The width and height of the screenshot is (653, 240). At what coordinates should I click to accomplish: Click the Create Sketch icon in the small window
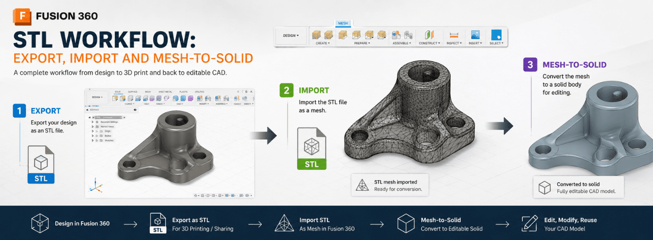115,98
